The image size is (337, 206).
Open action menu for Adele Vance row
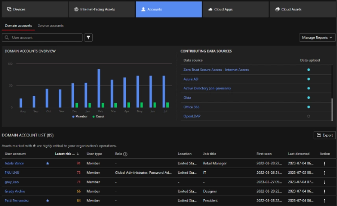point(324,163)
